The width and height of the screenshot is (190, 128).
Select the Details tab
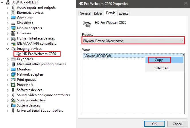110,13
